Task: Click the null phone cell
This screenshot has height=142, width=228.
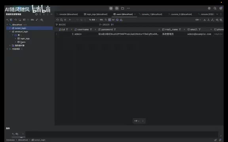Action: click(218, 34)
